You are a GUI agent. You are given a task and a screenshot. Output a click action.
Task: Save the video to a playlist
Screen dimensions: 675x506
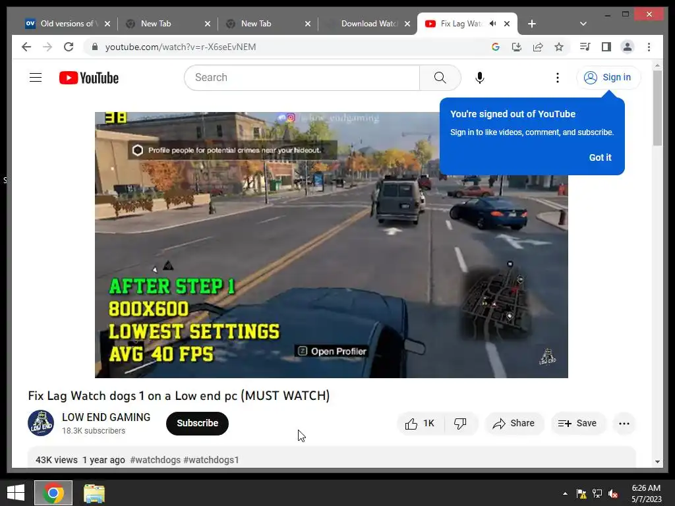coord(577,424)
